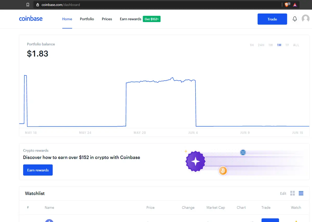Viewport: 312px width, 222px height.
Task: Select the 1W chart range
Action: [x=271, y=45]
